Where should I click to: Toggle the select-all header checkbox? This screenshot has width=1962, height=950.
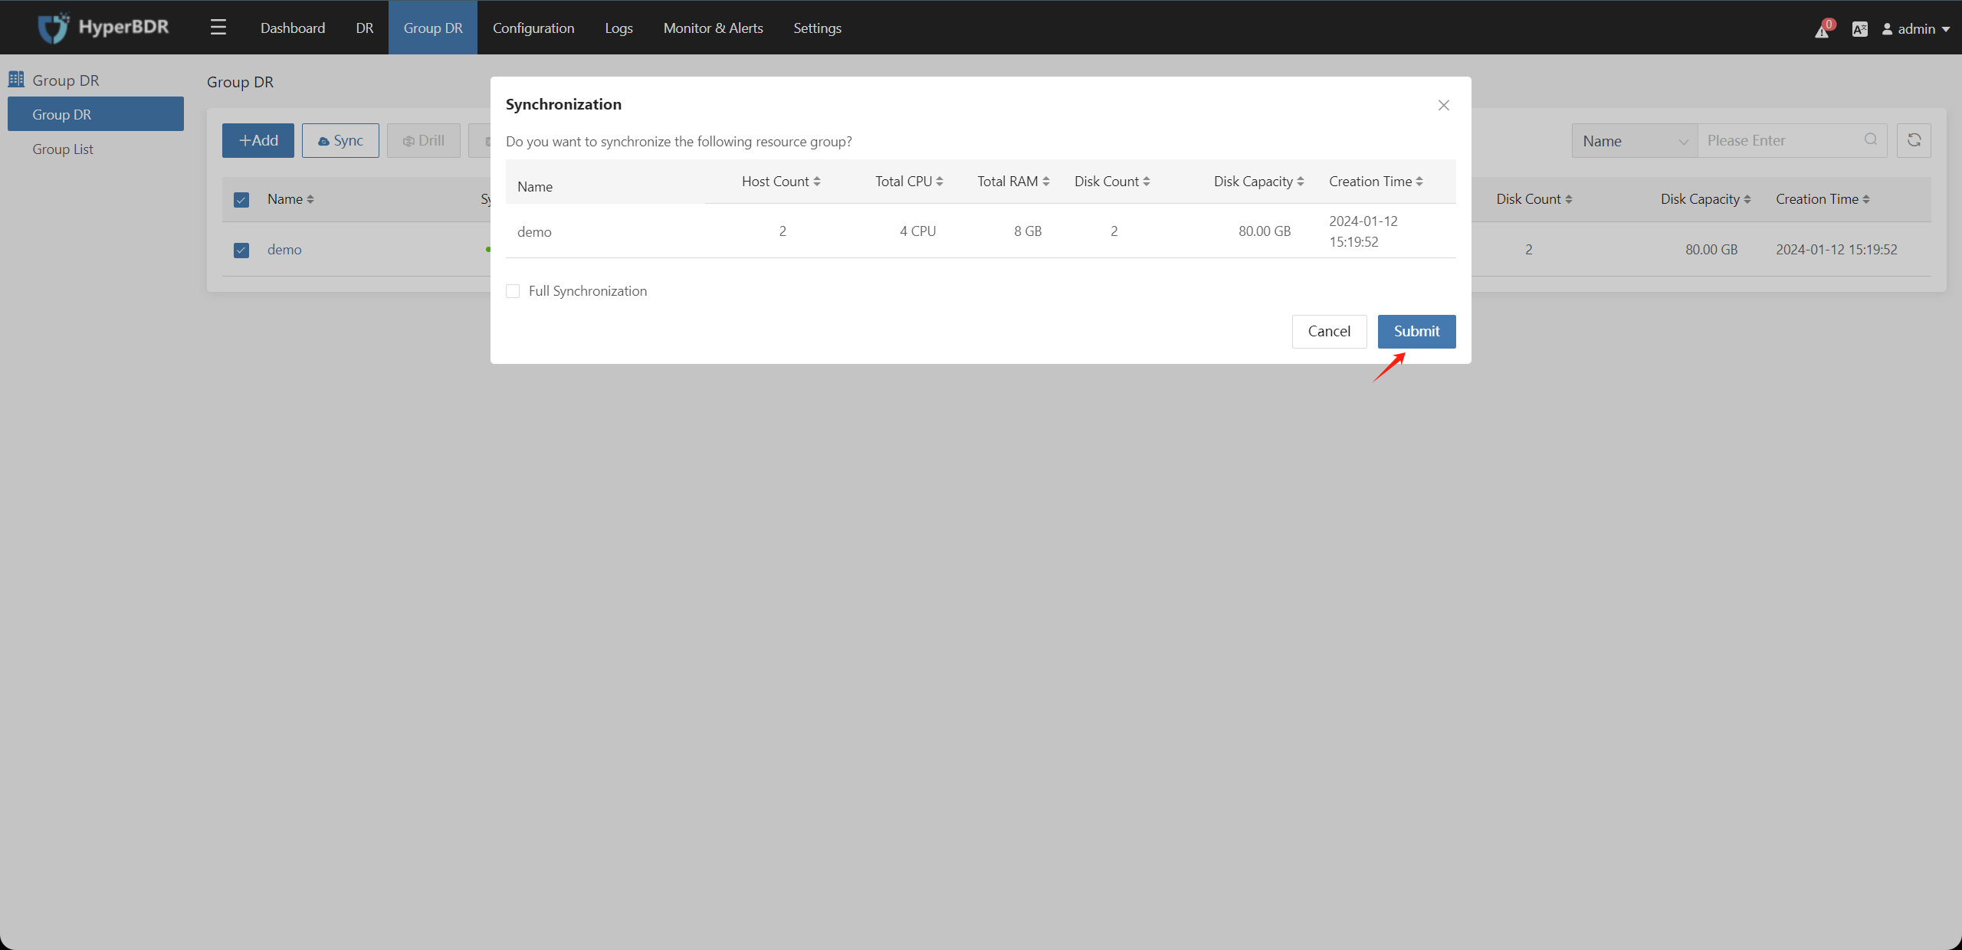(x=240, y=198)
